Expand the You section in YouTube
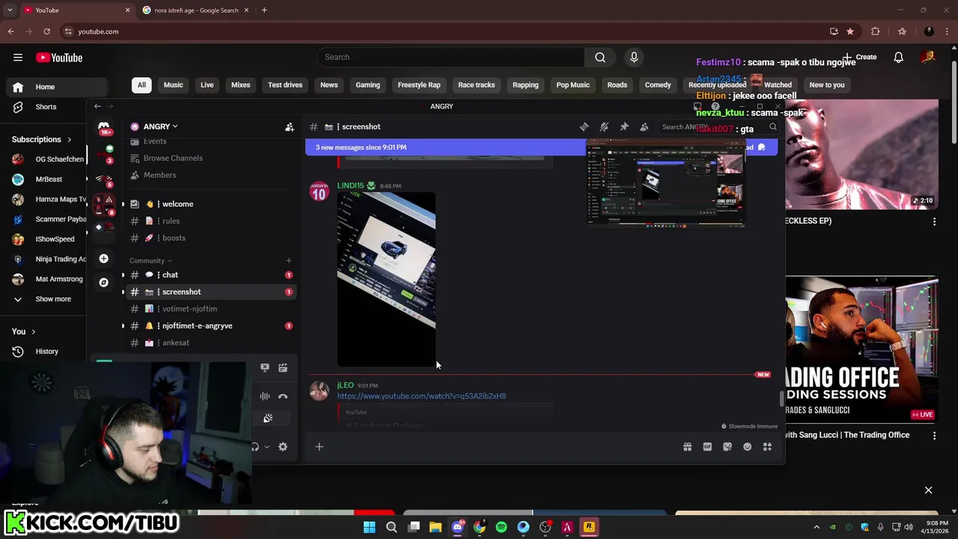Image resolution: width=958 pixels, height=539 pixels. coord(23,331)
